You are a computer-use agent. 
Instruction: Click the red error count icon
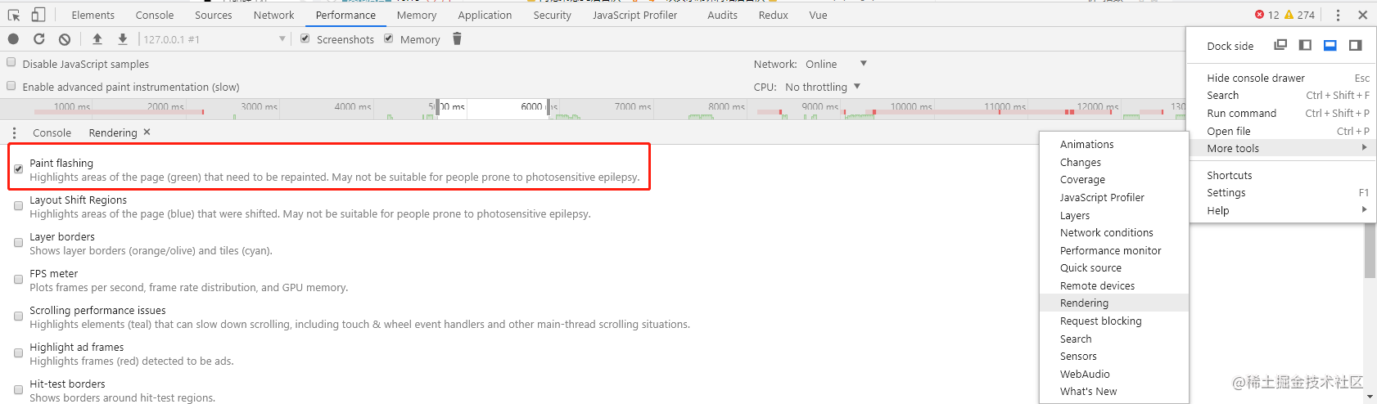tap(1259, 15)
